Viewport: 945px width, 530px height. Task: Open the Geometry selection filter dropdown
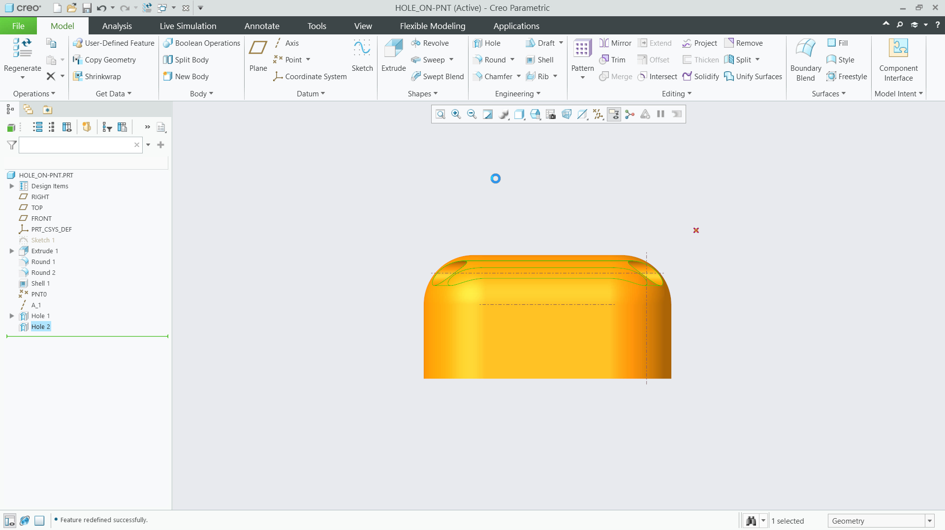(x=930, y=521)
